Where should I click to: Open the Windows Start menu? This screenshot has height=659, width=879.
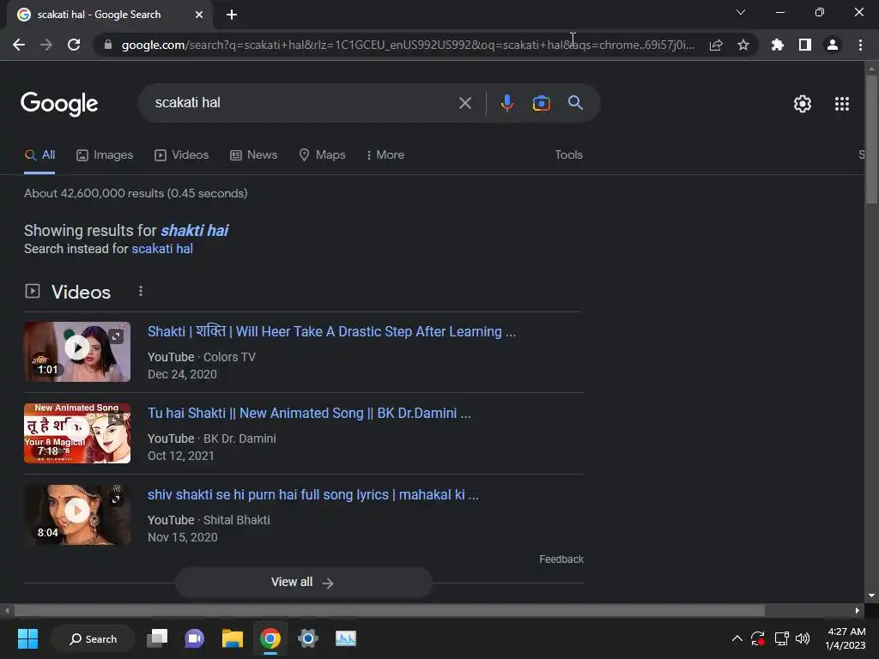point(27,638)
